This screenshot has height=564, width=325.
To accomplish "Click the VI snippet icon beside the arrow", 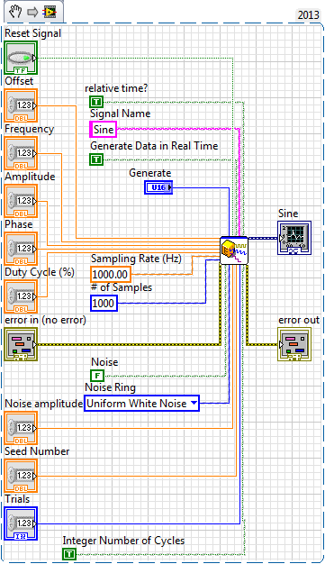I will [x=49, y=13].
